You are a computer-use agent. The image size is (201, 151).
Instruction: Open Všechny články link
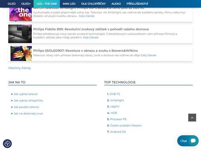20,68
